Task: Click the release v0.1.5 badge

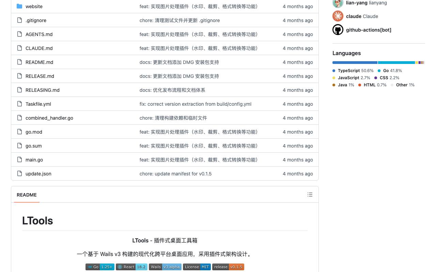Action: (x=228, y=267)
